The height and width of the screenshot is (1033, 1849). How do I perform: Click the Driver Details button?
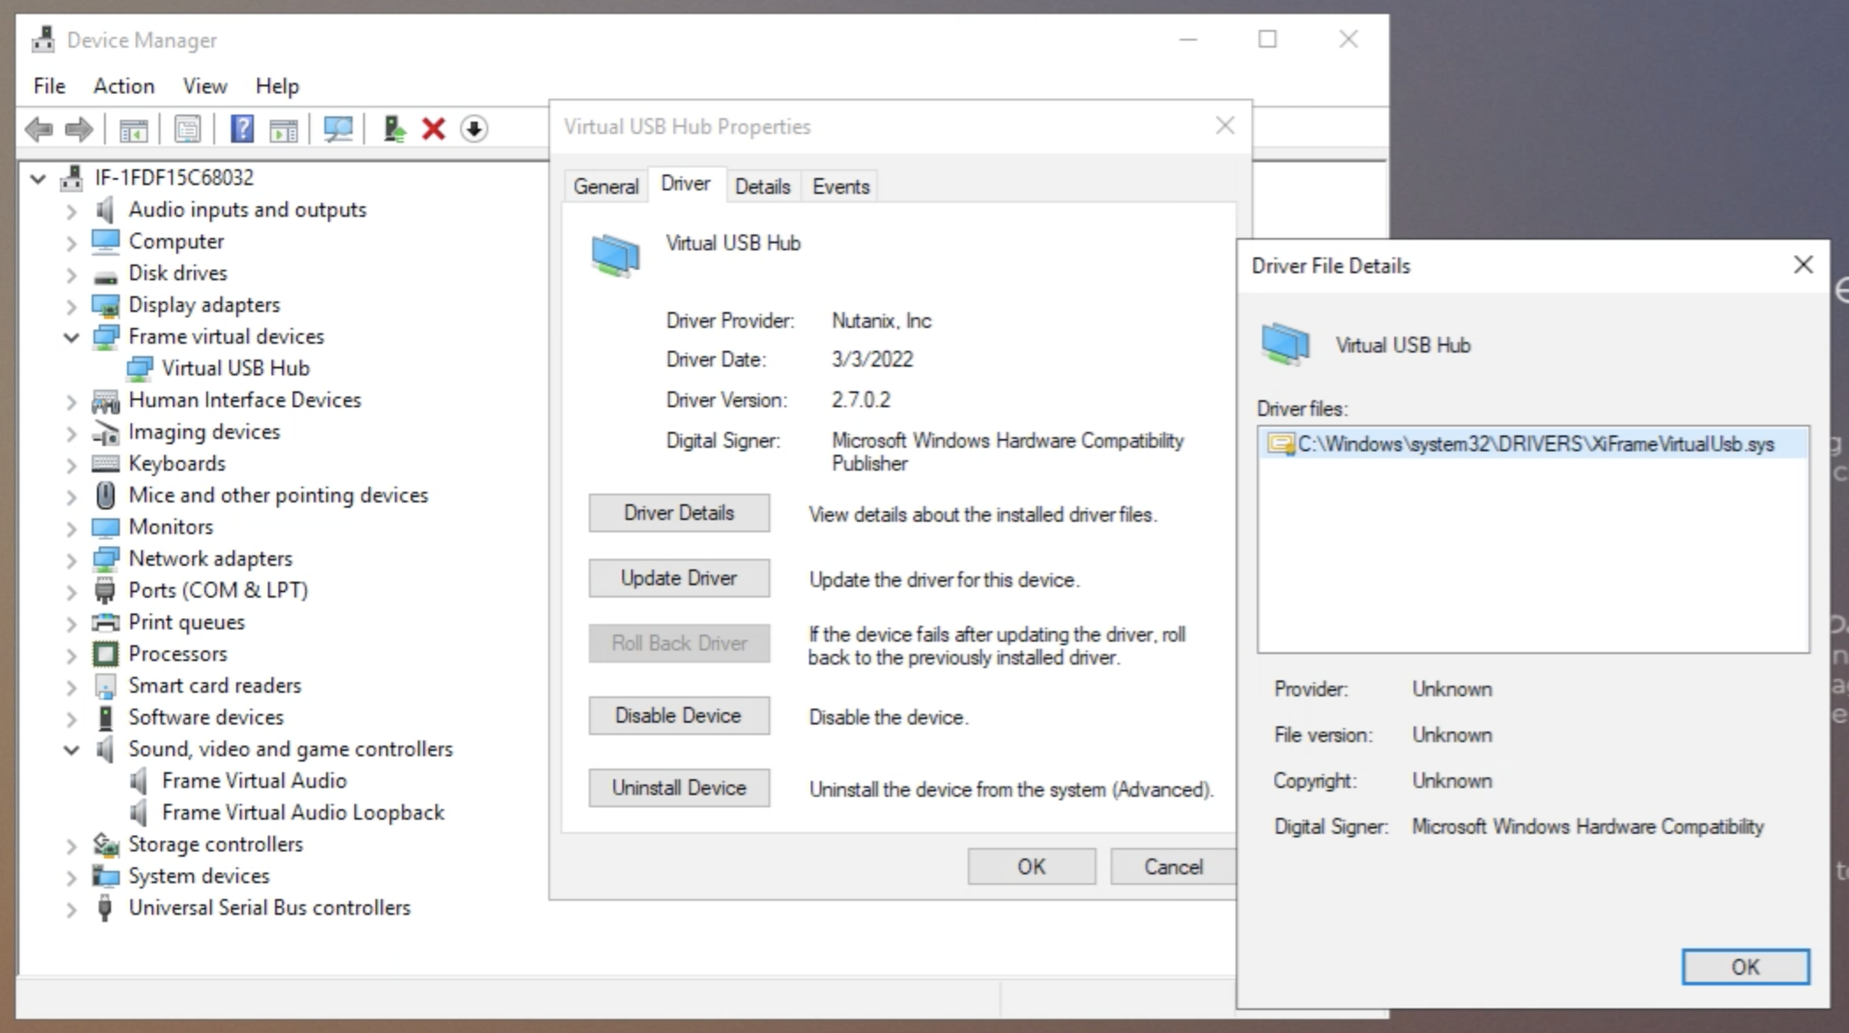click(x=679, y=513)
